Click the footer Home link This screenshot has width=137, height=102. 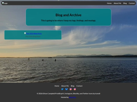point(57,86)
